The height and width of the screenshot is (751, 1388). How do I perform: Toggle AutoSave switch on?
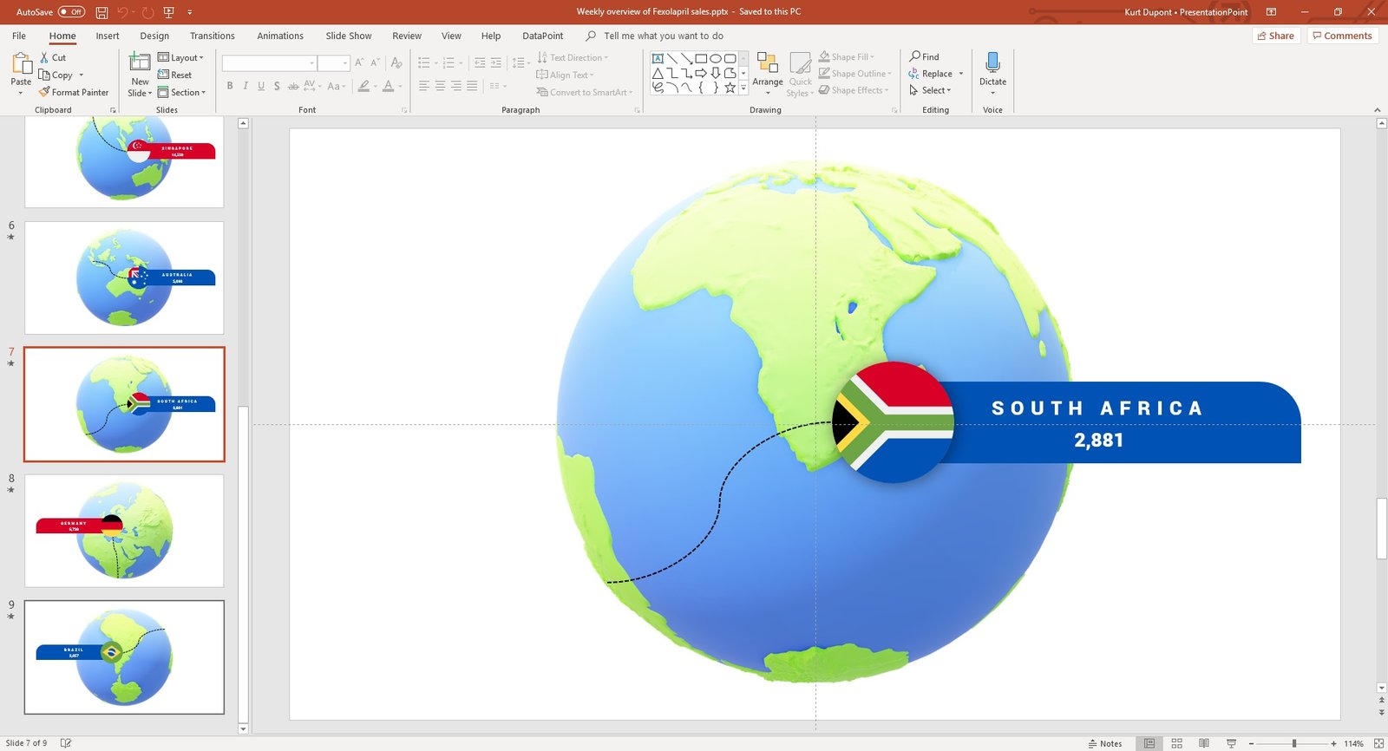coord(71,12)
